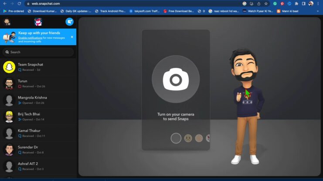The width and height of the screenshot is (323, 181).
Task: Open the Watch Pyaar Ki Ye... bookmark
Action: click(x=258, y=11)
